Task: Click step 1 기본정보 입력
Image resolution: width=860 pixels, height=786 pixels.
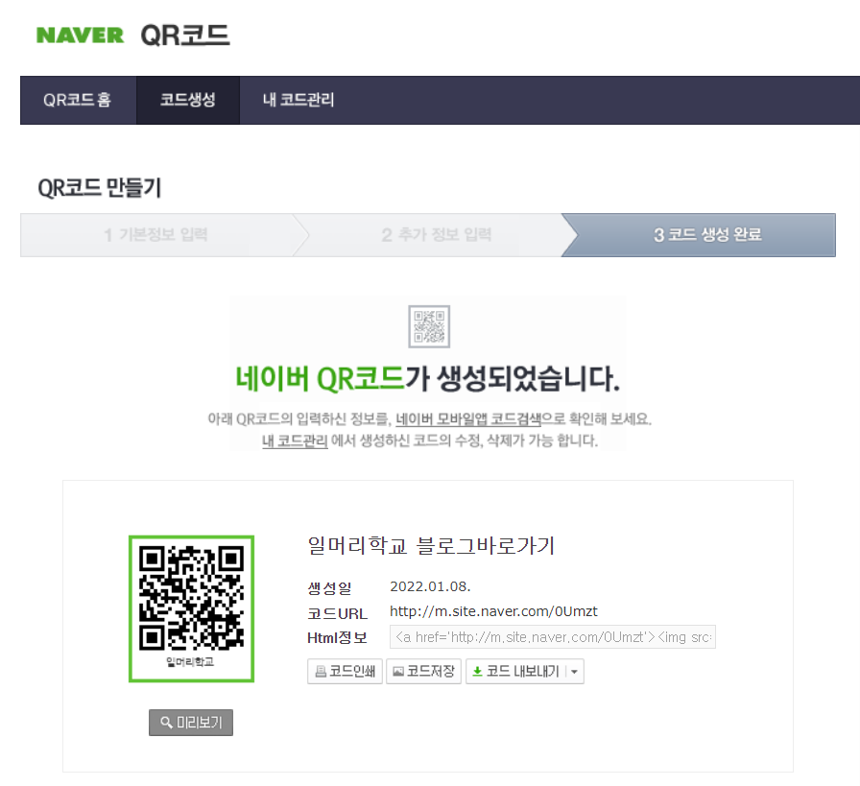Action: 155,235
